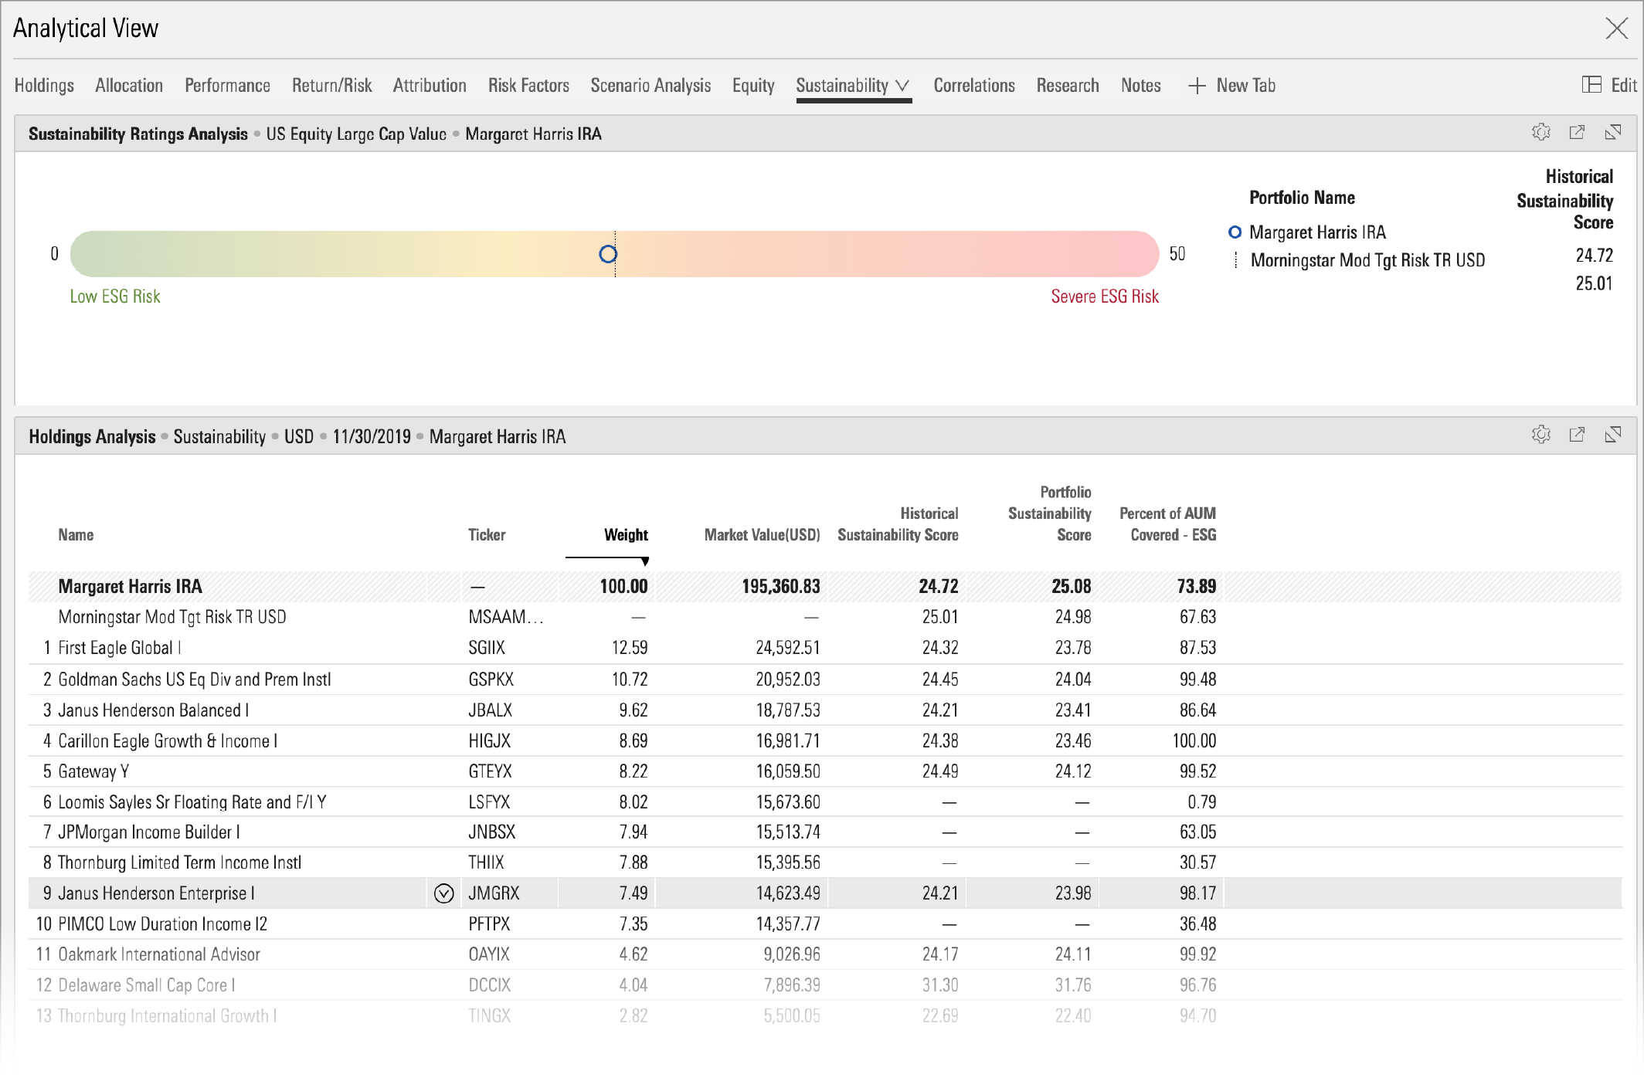Select the First Eagle Global I row

coord(825,648)
